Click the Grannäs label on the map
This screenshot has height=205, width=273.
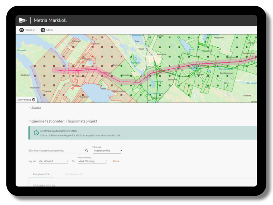(247, 96)
